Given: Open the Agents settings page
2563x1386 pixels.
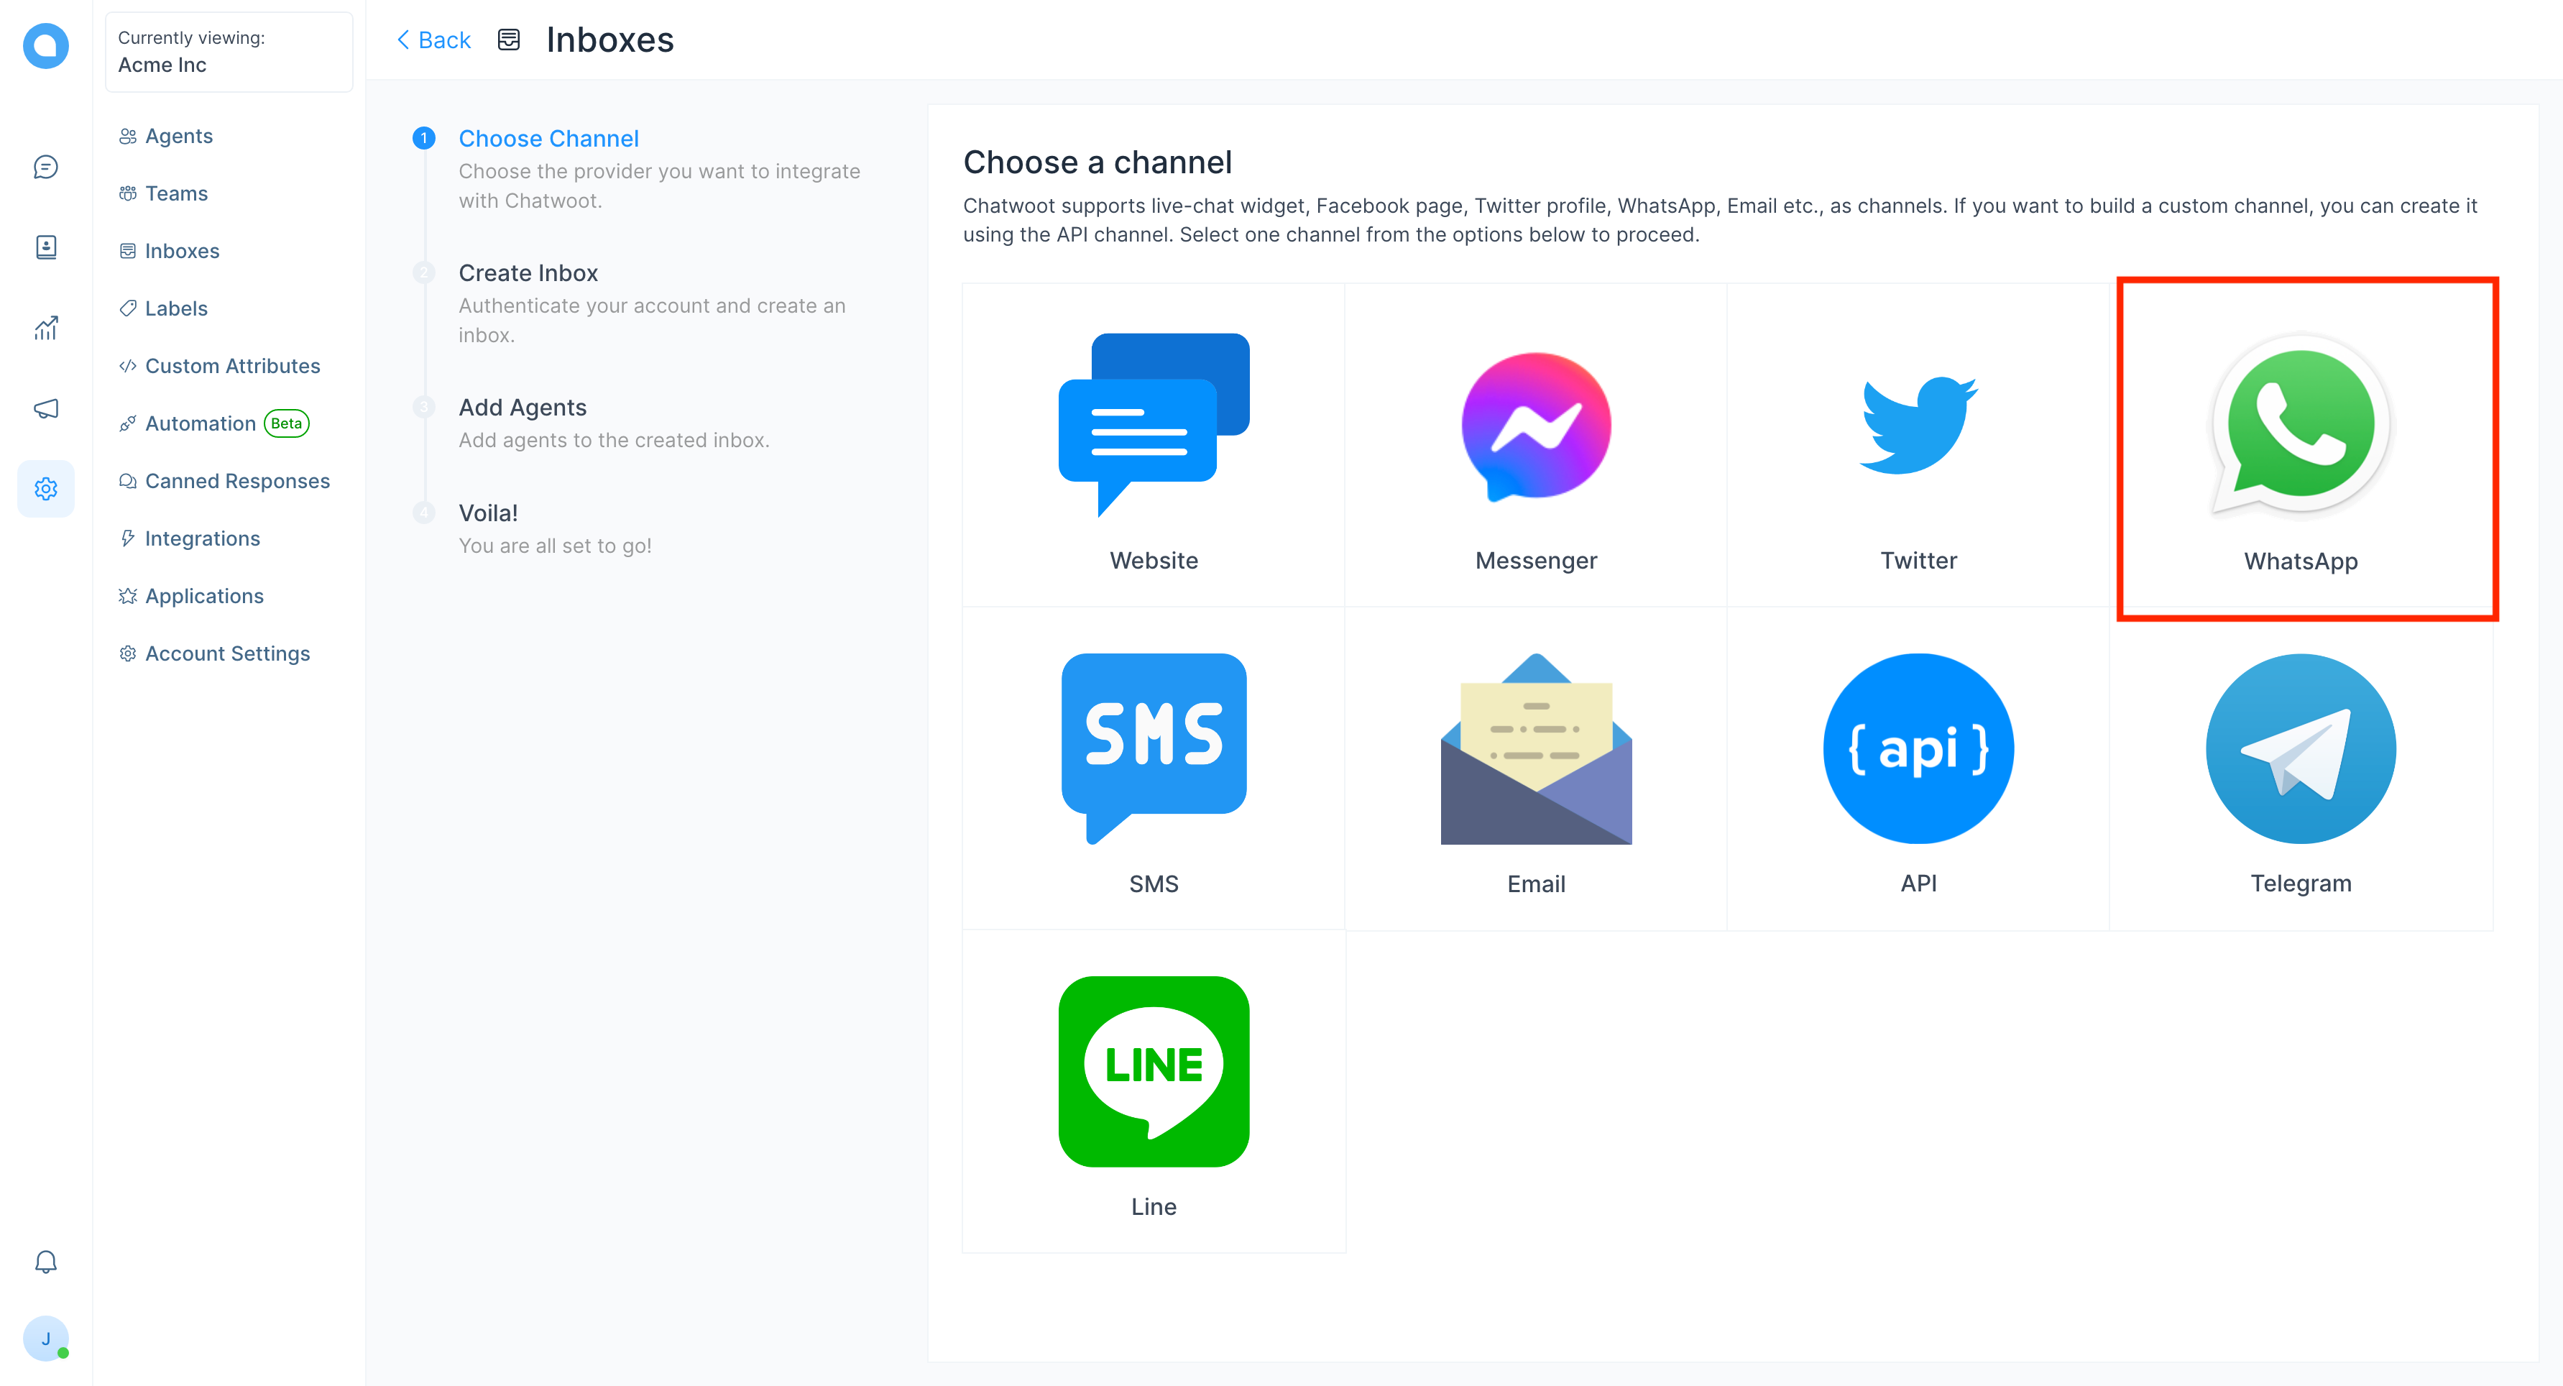Looking at the screenshot, I should (181, 135).
